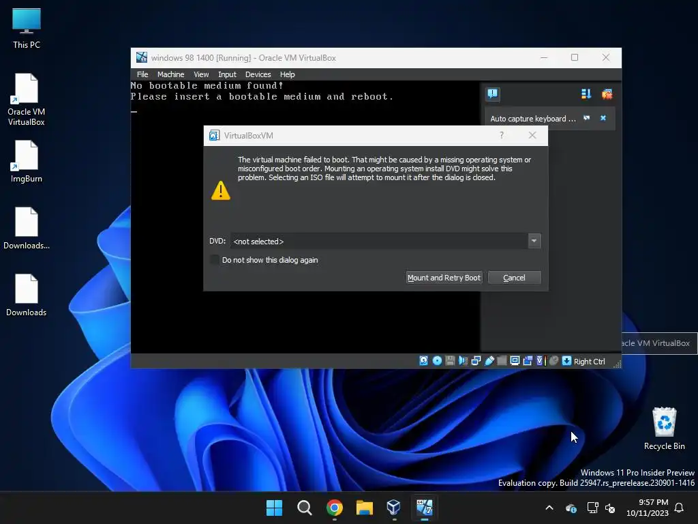
Task: Close the VirtualBoxVM dialog
Action: (532, 135)
